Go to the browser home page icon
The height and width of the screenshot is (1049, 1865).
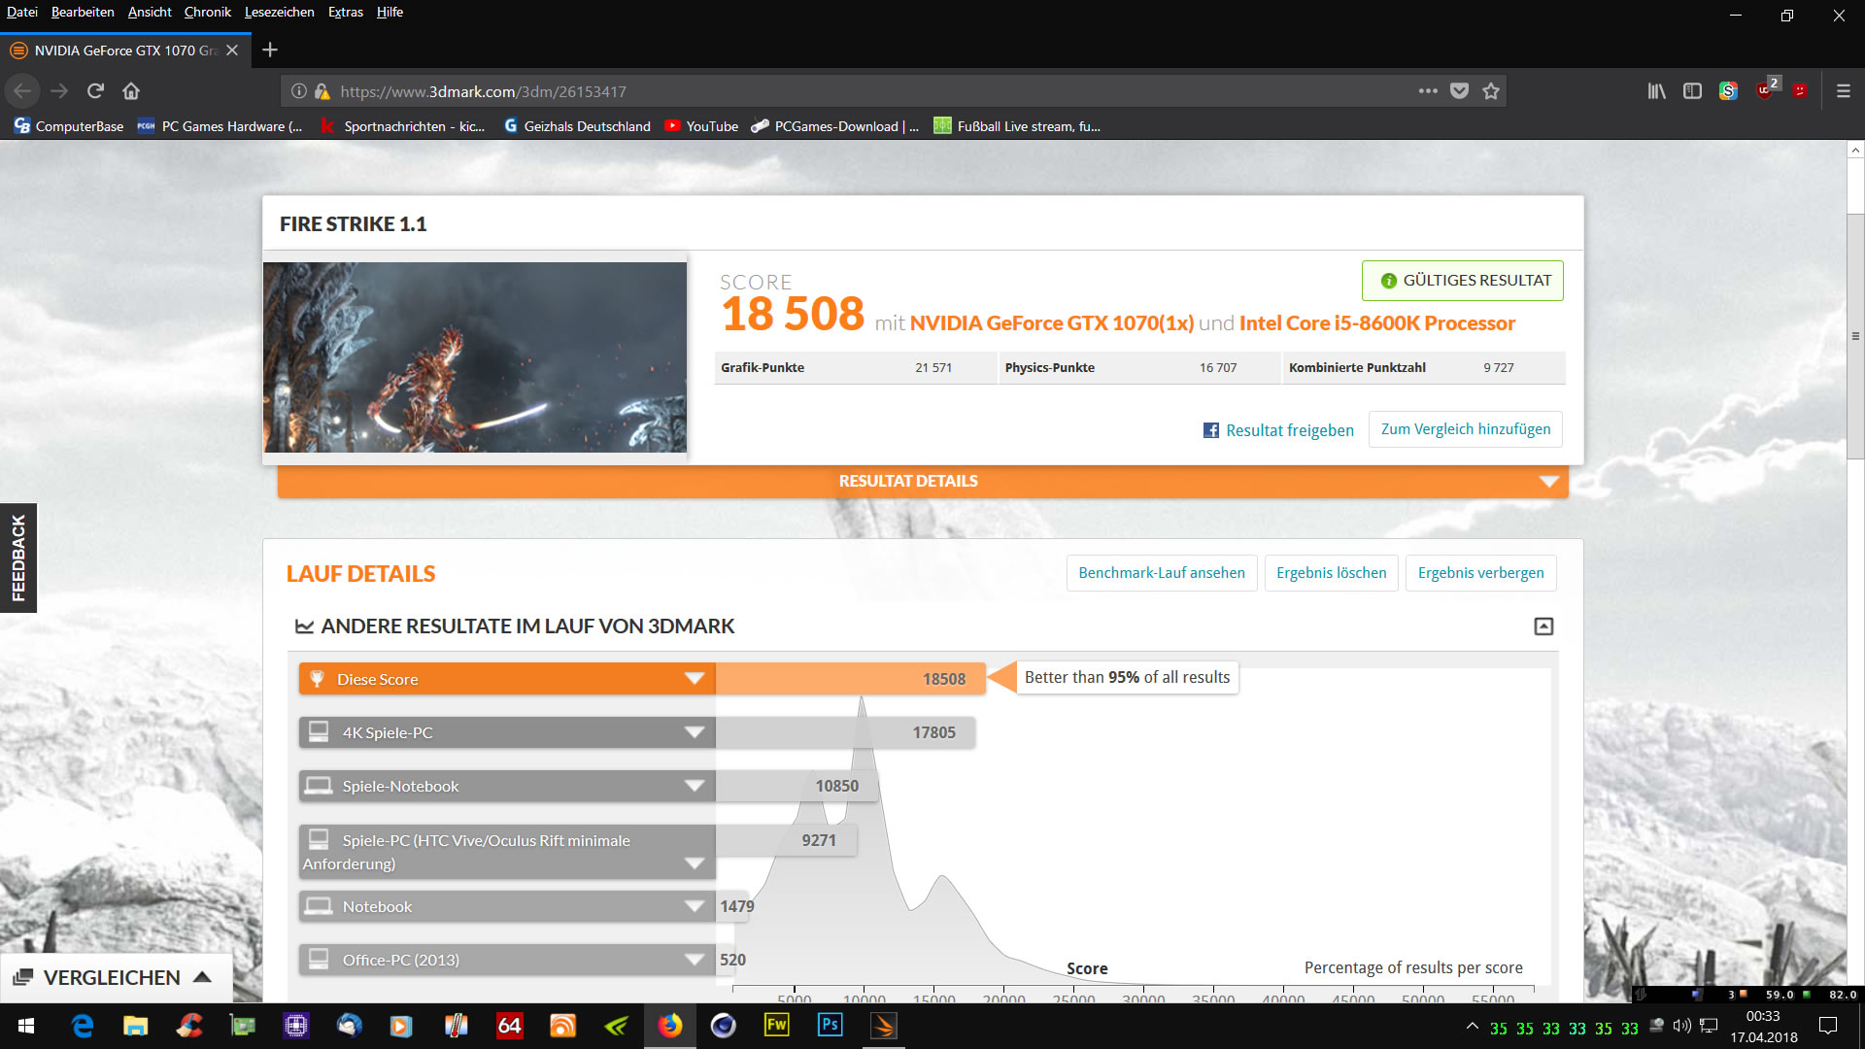(x=131, y=91)
